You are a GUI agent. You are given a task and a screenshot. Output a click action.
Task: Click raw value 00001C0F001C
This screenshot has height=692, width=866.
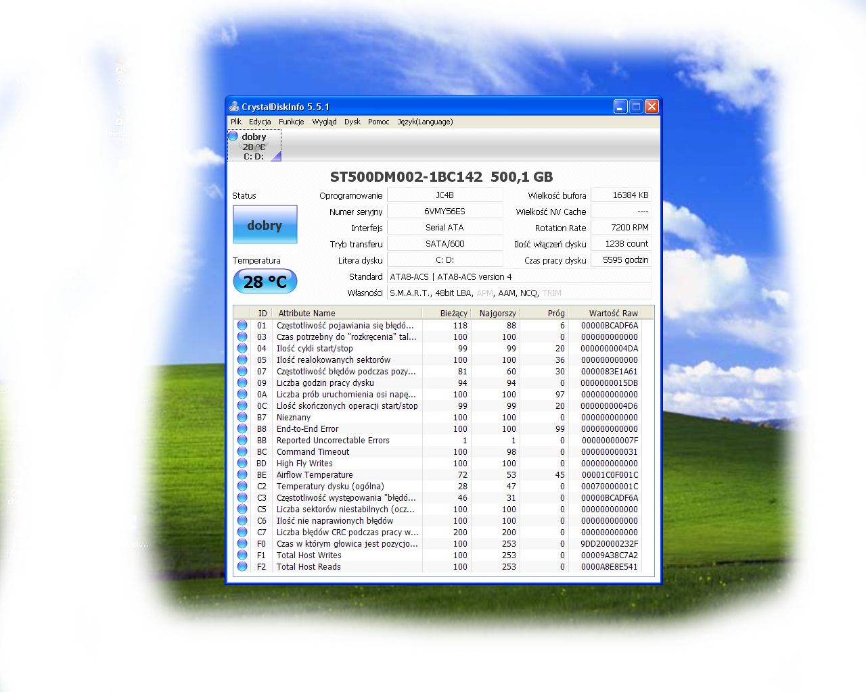tap(609, 474)
